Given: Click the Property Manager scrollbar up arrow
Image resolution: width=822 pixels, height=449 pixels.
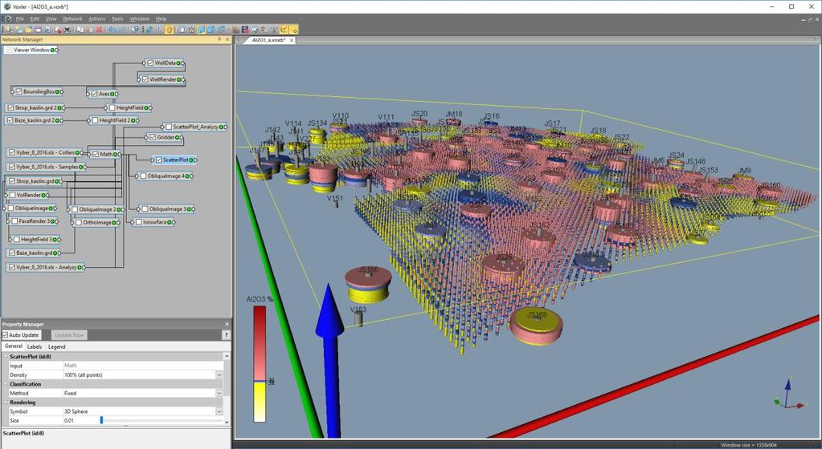Looking at the screenshot, I should (x=227, y=356).
